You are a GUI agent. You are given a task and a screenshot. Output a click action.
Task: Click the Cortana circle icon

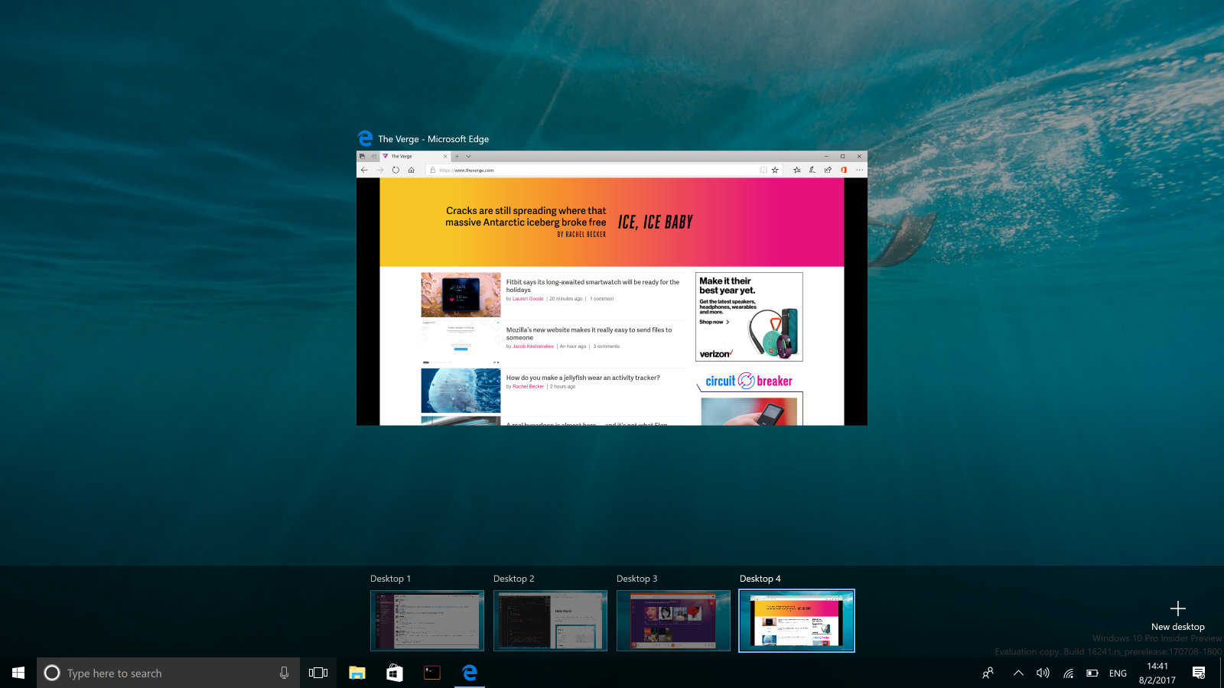(52, 673)
